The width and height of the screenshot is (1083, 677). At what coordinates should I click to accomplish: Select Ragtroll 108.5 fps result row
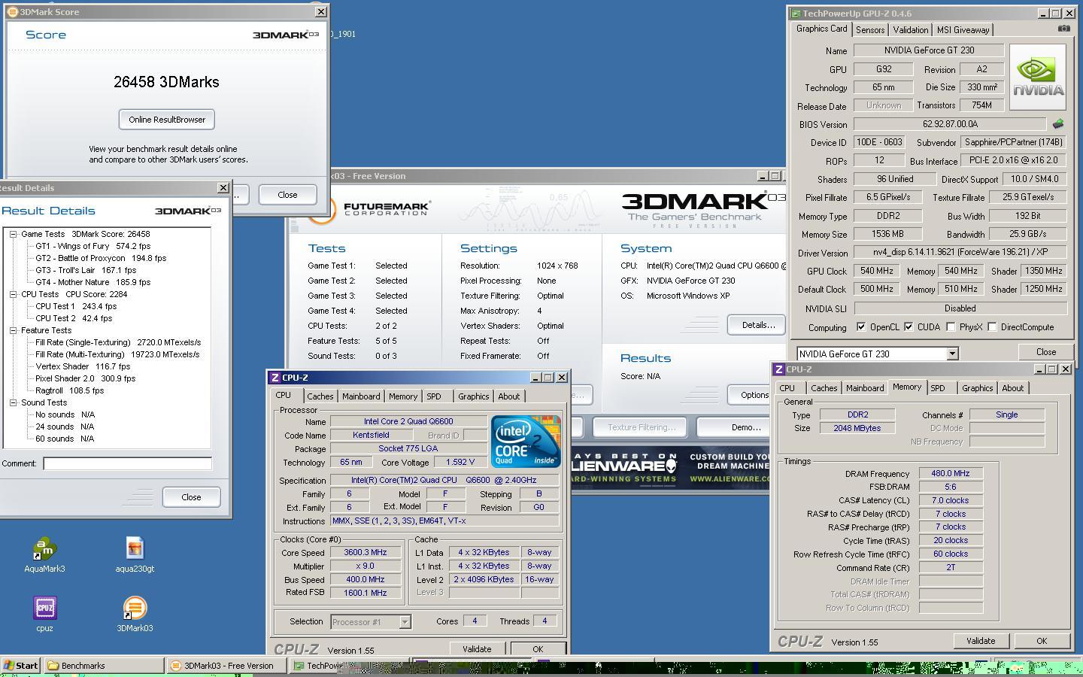(69, 390)
